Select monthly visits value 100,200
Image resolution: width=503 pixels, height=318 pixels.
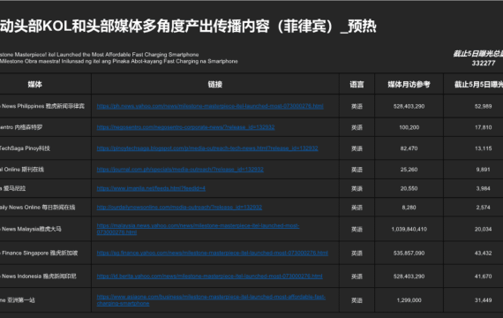409,127
